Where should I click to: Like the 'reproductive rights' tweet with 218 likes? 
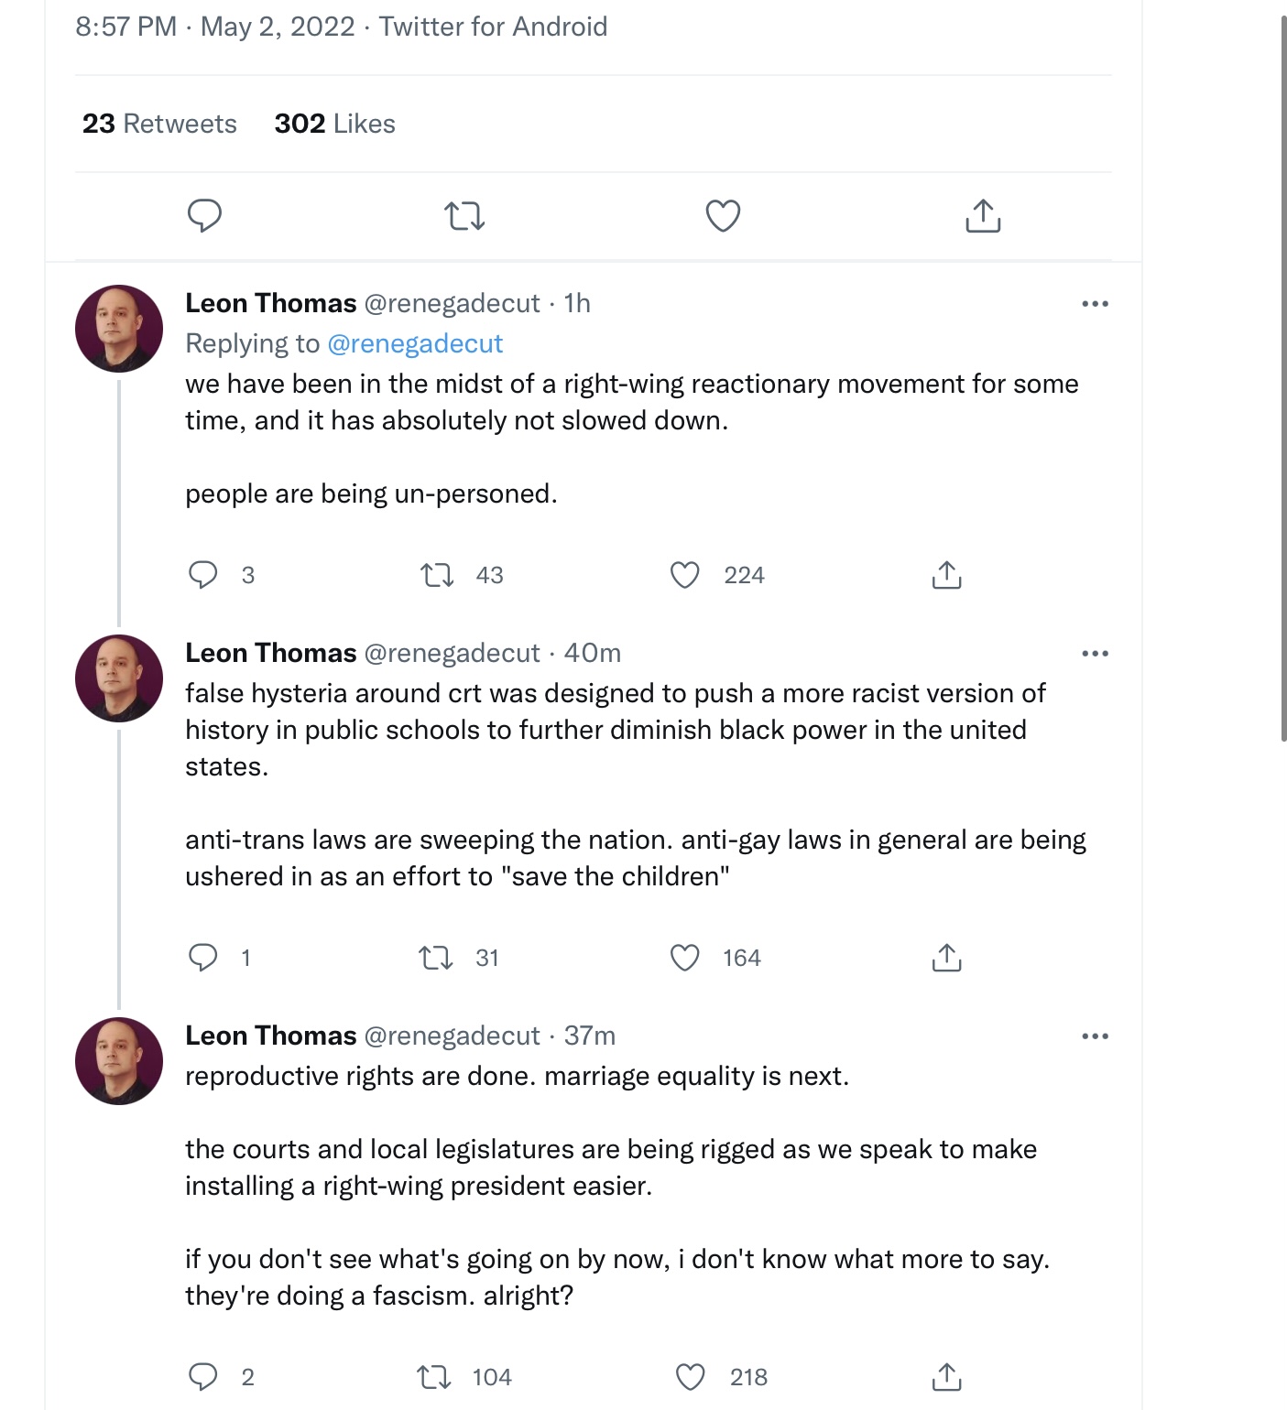(691, 1377)
